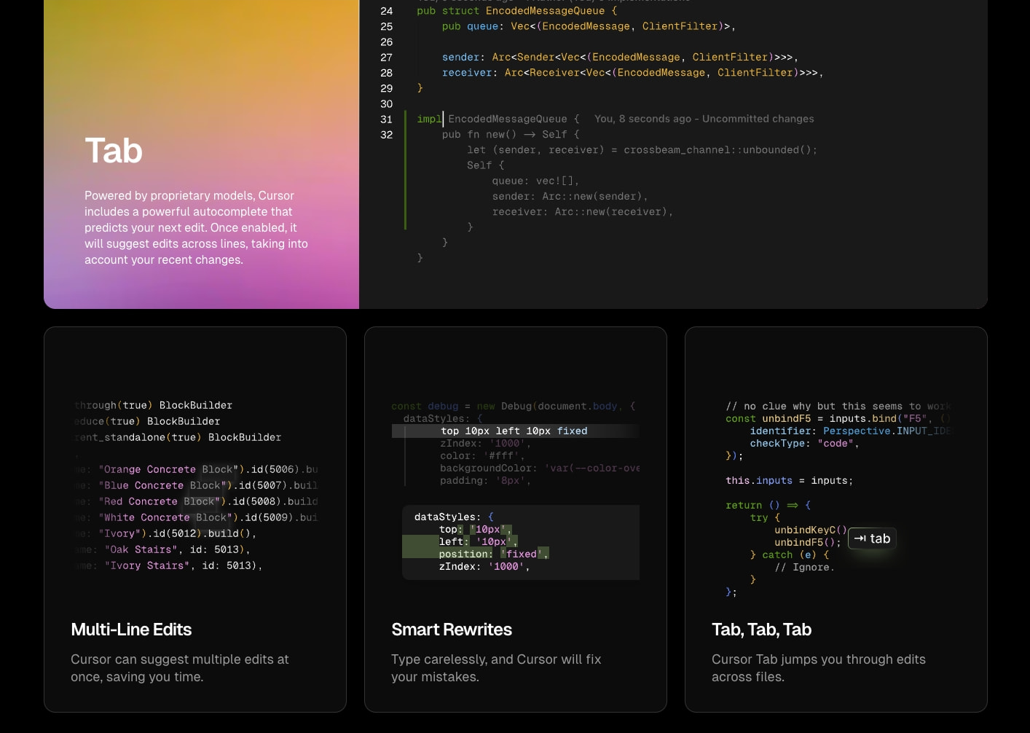This screenshot has height=733, width=1030.
Task: Open the Smart Rewrites card heading
Action: click(452, 630)
